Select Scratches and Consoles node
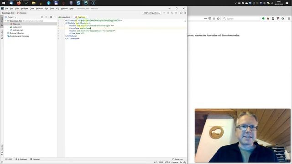This screenshot has width=292, height=164. point(18,36)
